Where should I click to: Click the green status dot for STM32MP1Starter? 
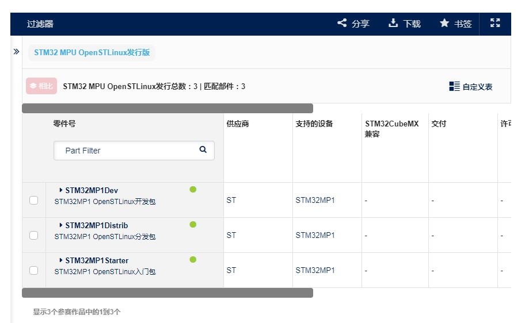(x=193, y=260)
